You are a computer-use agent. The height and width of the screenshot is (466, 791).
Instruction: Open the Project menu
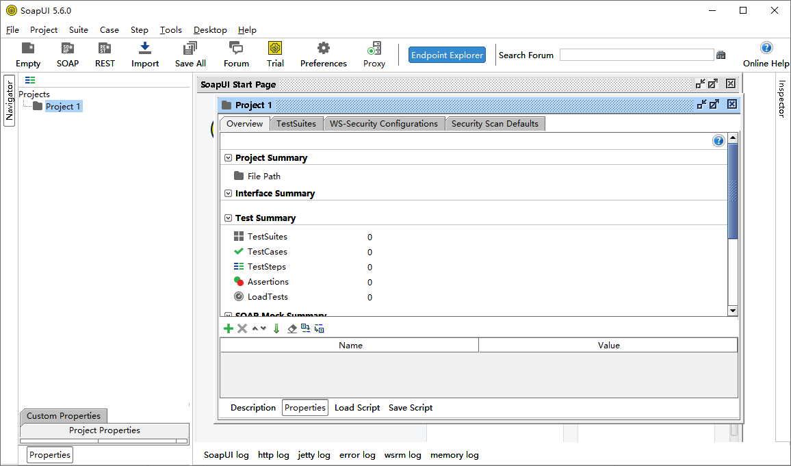pyautogui.click(x=44, y=29)
